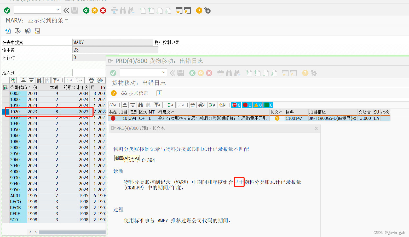Print the goods movement error log
Viewport: 409px width, 237px height.
coord(193,105)
